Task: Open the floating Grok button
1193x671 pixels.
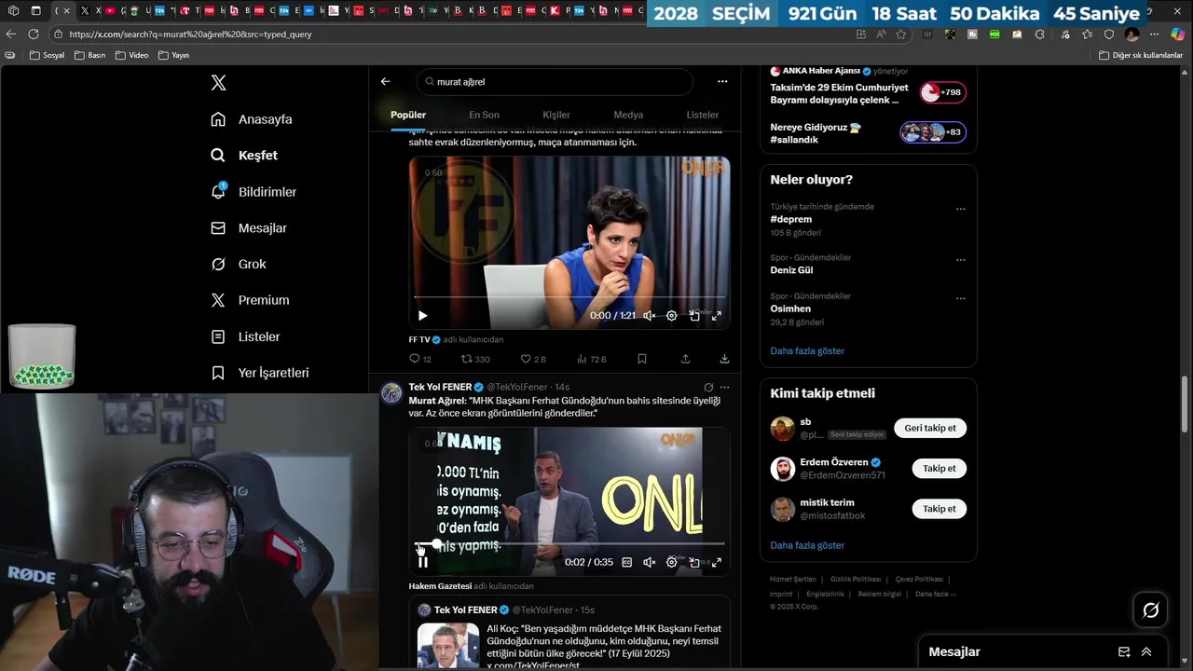Action: tap(1151, 610)
